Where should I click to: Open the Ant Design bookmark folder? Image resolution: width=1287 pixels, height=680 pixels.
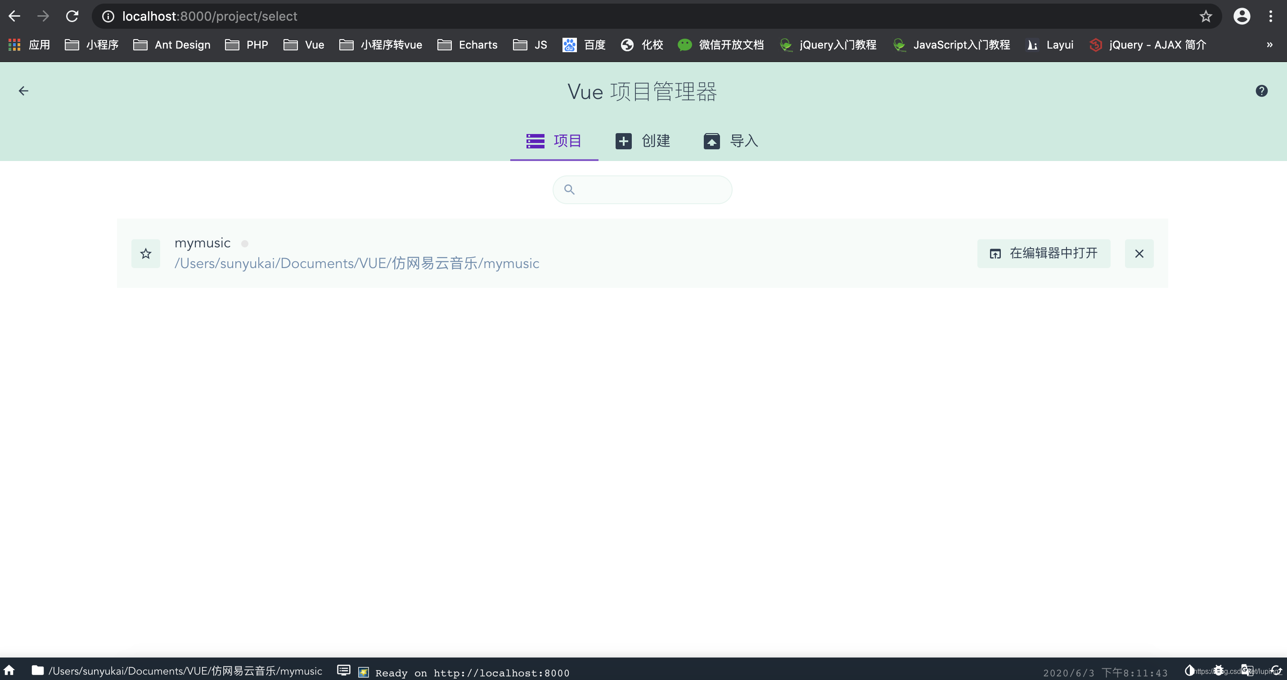(x=172, y=45)
